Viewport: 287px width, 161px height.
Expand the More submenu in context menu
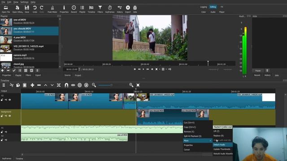[x=197, y=140]
